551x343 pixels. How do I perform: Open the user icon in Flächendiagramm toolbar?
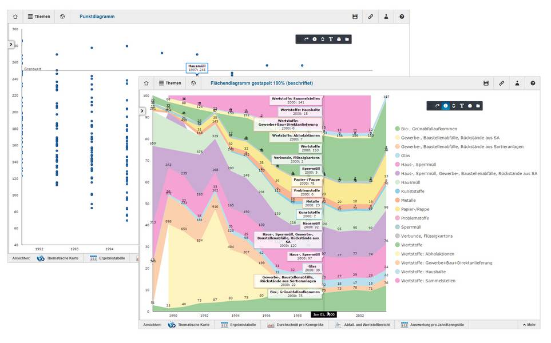coord(517,83)
